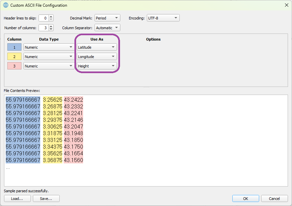Change Data Type for column 3
The width and height of the screenshot is (292, 206).
[x=49, y=66]
